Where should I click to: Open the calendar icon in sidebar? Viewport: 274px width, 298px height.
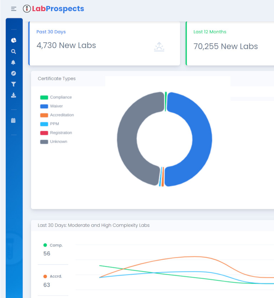[14, 120]
